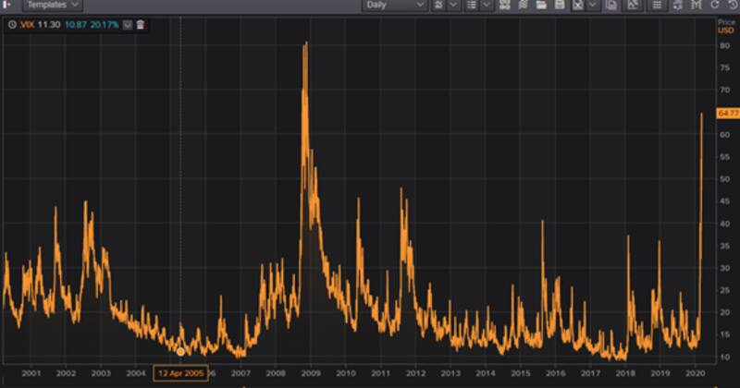Image resolution: width=740 pixels, height=388 pixels.
Task: Delete the VIX series using trash icon
Action: (x=141, y=25)
